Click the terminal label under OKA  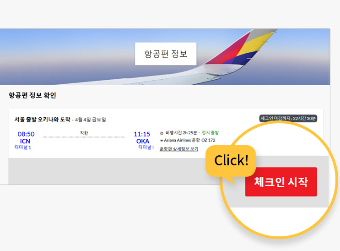click(146, 147)
